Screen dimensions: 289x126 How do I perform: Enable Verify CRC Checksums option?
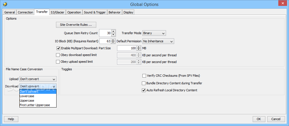pos(144,76)
